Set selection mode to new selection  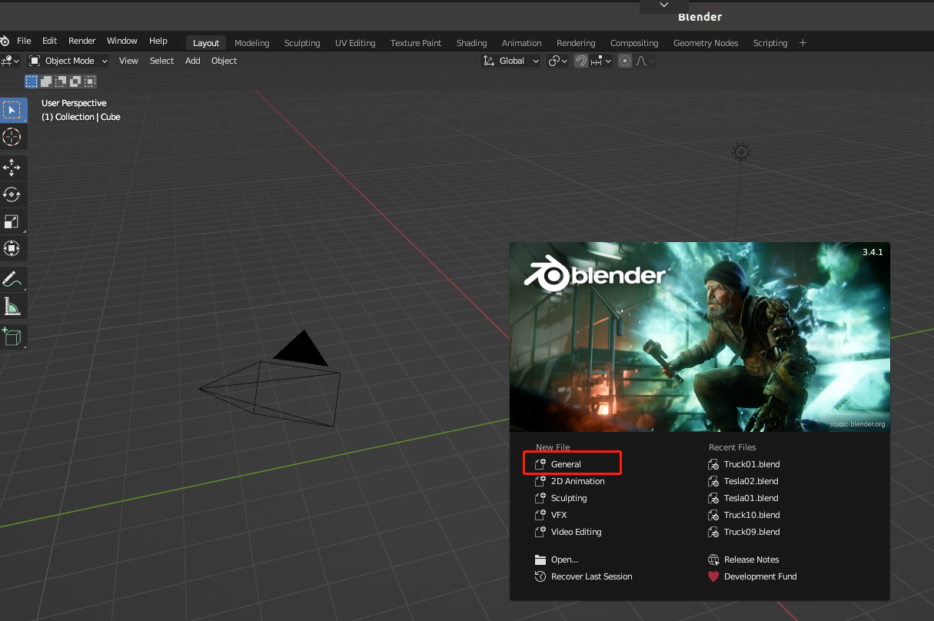[32, 81]
